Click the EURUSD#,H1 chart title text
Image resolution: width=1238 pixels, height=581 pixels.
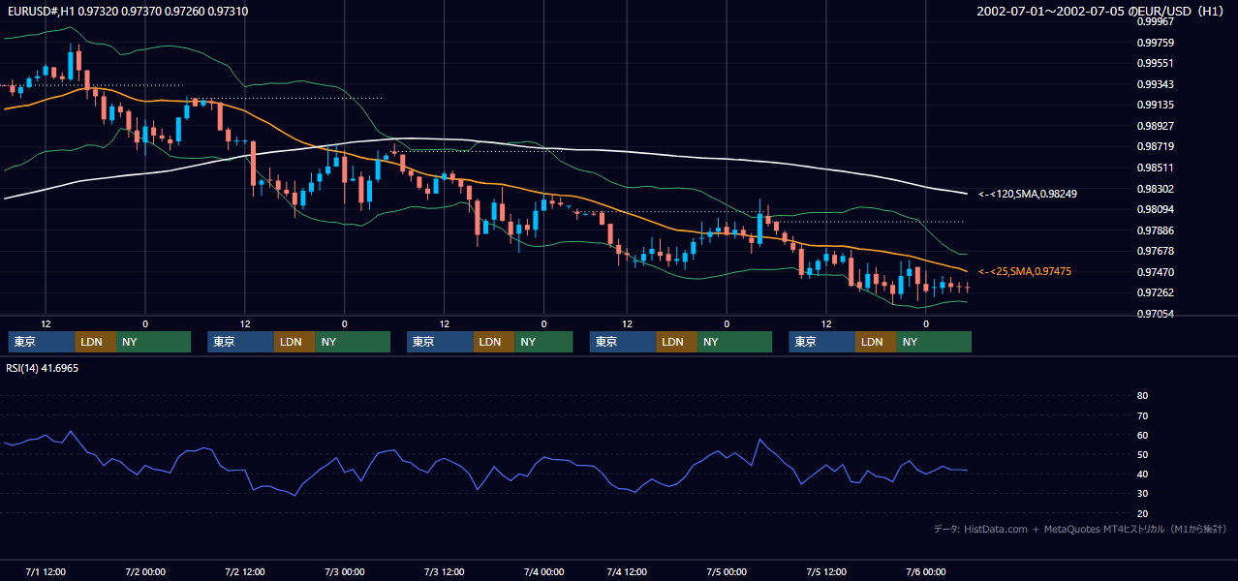coord(126,10)
